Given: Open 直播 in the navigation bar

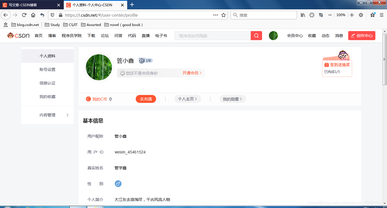Looking at the screenshot, I should [146, 36].
